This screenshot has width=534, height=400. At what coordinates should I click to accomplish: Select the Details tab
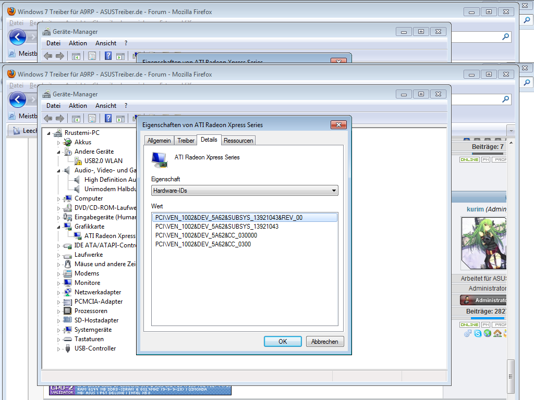coord(209,140)
